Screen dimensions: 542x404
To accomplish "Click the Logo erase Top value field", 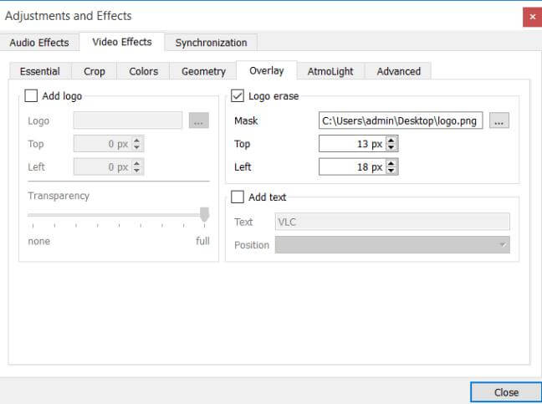I will pyautogui.click(x=352, y=144).
